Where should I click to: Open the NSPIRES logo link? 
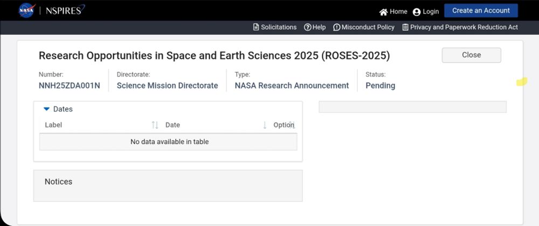point(65,10)
